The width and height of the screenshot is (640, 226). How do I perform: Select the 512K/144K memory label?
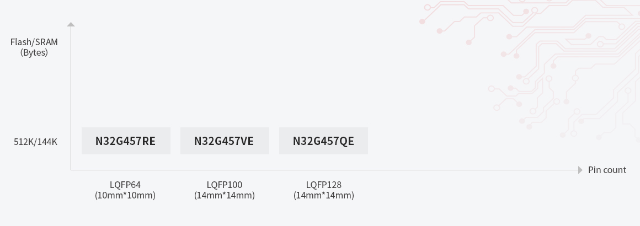click(35, 142)
